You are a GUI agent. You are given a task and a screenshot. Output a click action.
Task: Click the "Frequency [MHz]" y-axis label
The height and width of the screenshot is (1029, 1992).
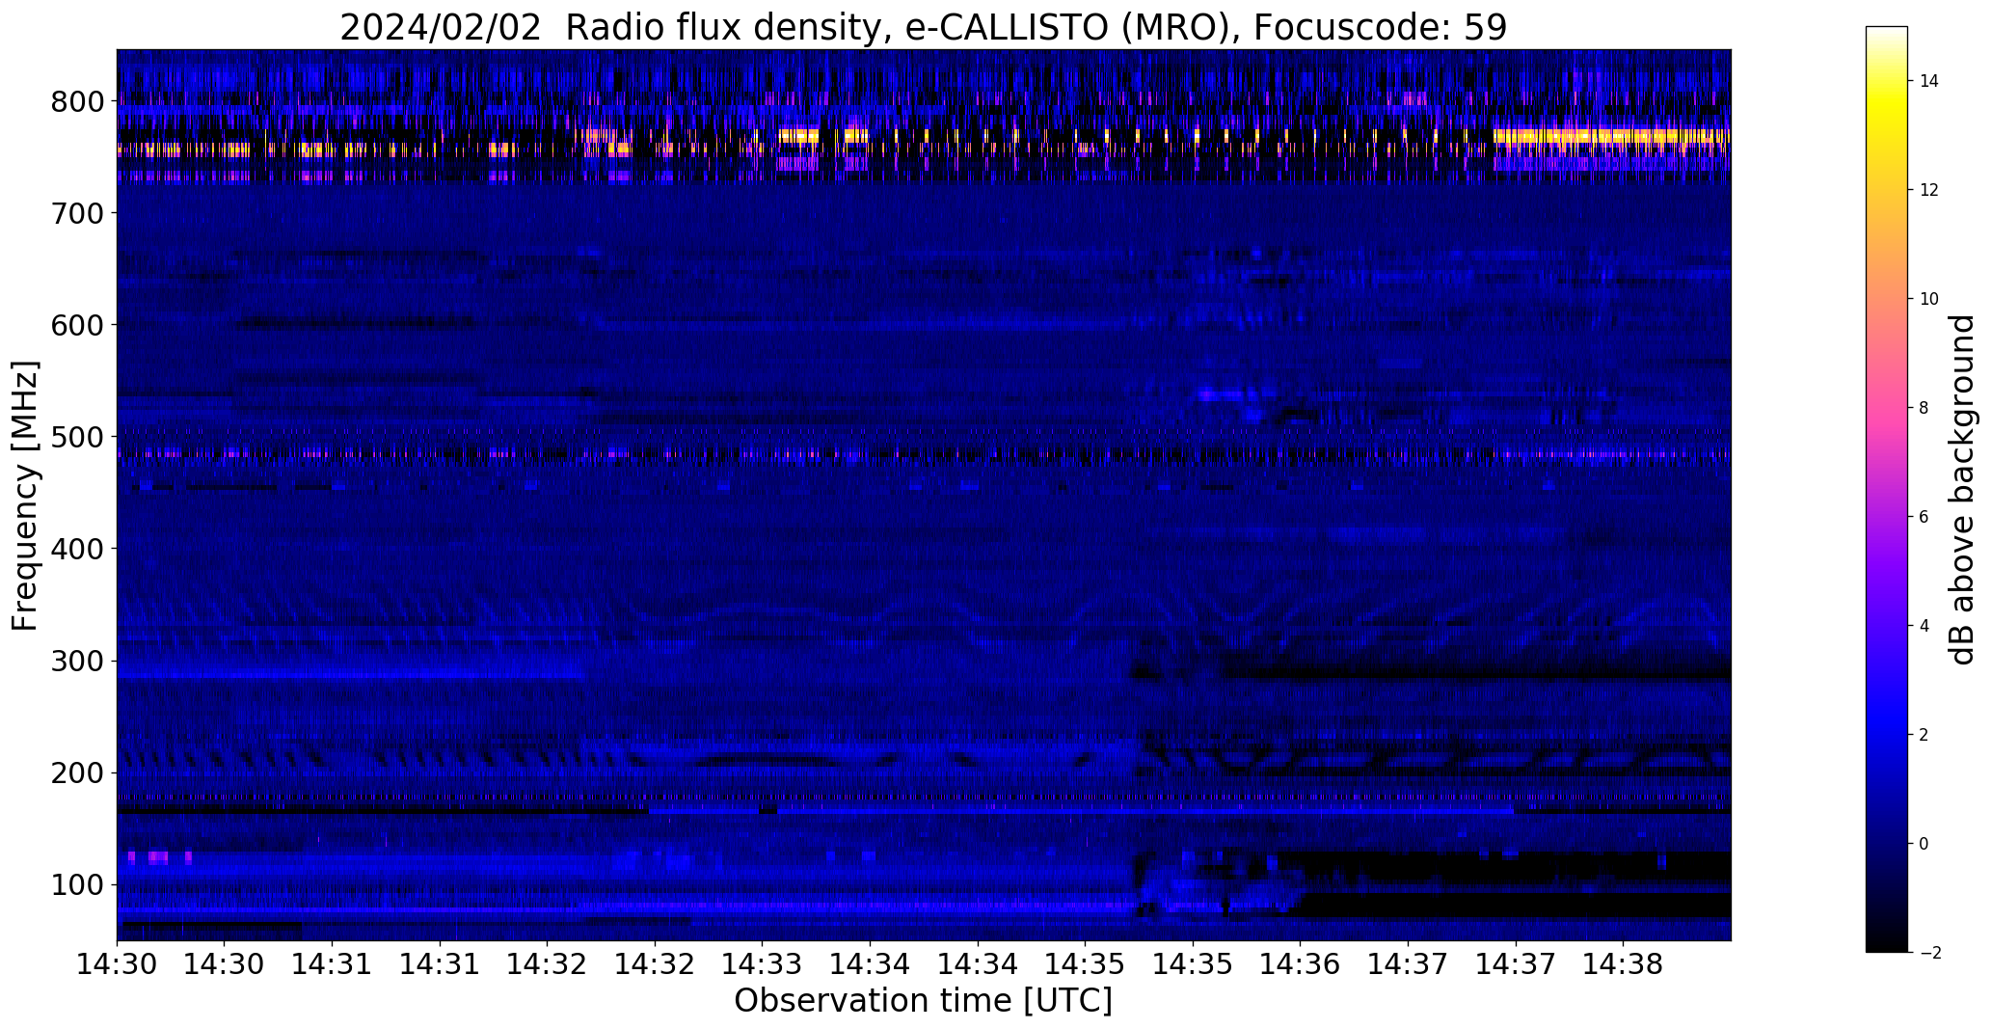(x=25, y=496)
